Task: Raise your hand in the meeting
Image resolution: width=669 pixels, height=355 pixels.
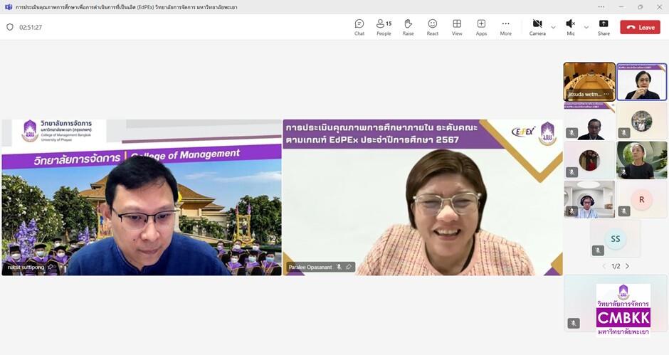Action: (x=408, y=27)
